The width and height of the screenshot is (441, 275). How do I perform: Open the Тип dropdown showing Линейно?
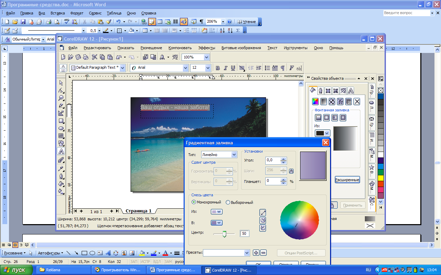(x=234, y=155)
